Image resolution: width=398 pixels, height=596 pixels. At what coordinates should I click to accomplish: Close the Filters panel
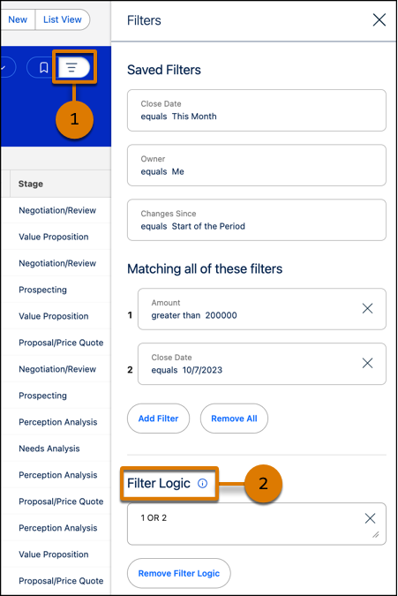[x=379, y=19]
